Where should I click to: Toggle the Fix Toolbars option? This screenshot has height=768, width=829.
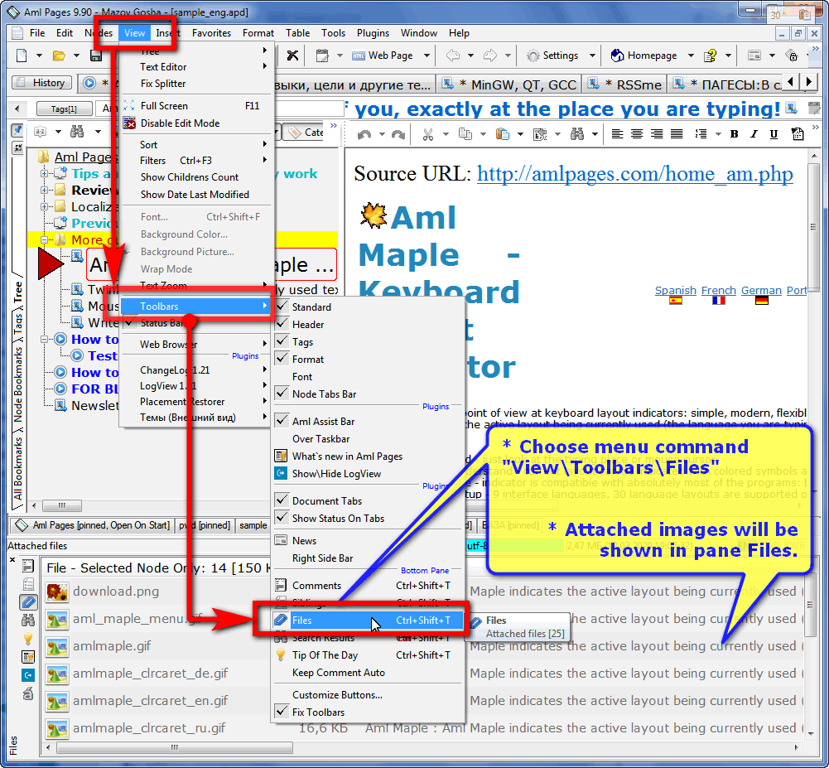(x=282, y=712)
